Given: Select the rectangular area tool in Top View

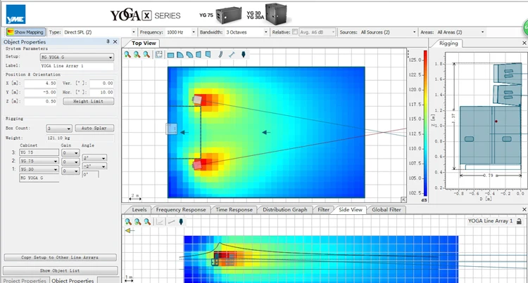Looking at the screenshot, I should tap(171, 55).
